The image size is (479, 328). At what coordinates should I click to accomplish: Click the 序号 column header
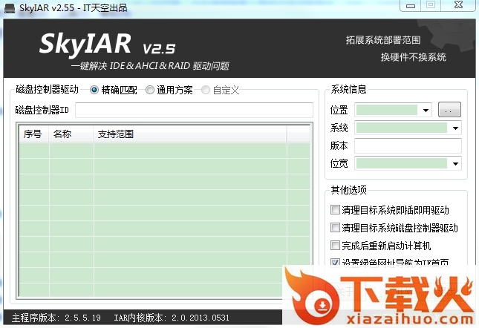tap(33, 134)
